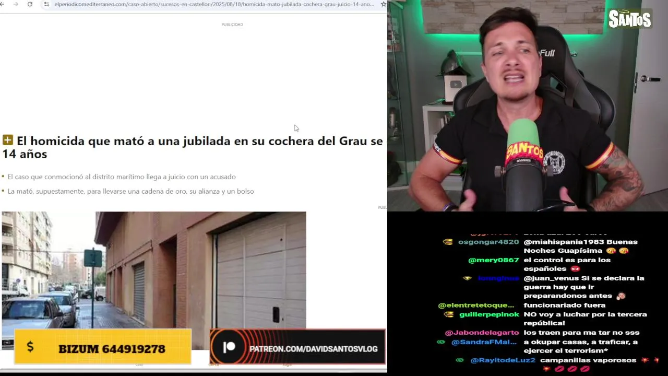Click the SANTOS logo in the webcam corner
668x376 pixels.
[x=630, y=19]
